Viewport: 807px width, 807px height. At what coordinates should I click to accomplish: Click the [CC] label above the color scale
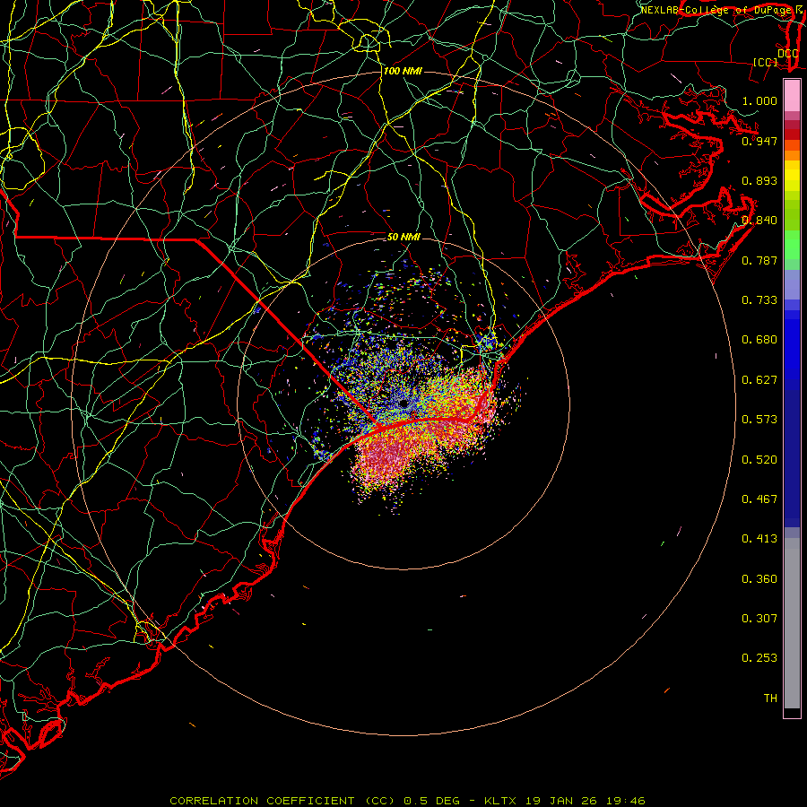766,62
